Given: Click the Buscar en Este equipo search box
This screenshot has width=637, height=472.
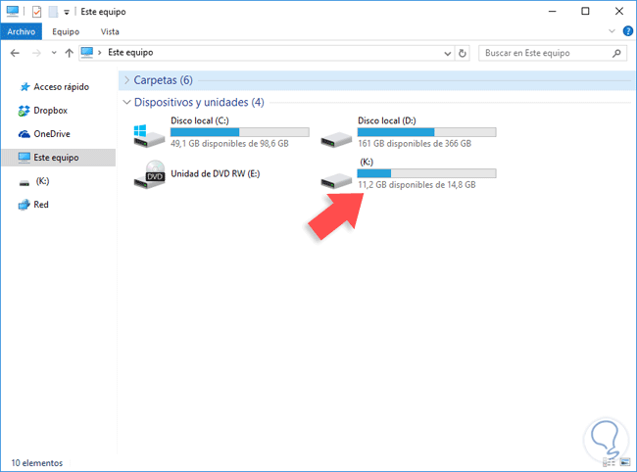Looking at the screenshot, I should (x=544, y=53).
